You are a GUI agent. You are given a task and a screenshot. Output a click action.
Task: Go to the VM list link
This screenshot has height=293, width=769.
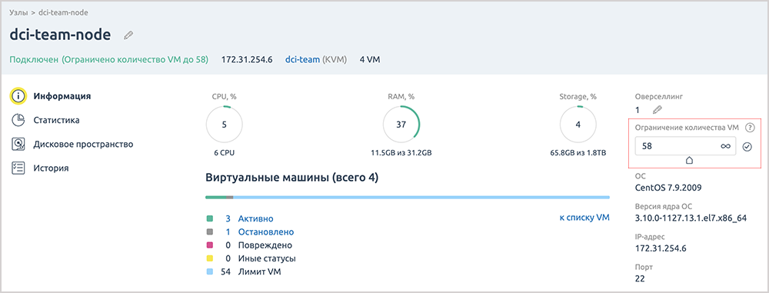click(584, 218)
